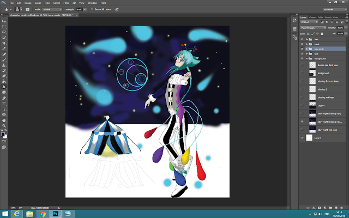This screenshot has width=349, height=218.
Task: Toggle Quick Mask mode
Action: (4, 142)
